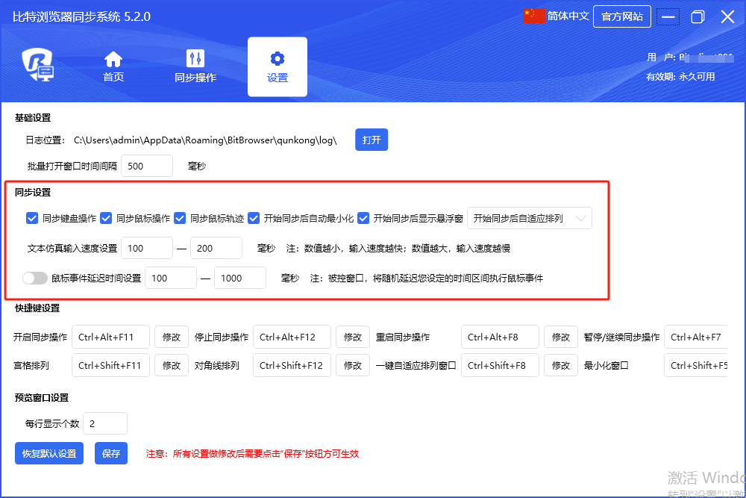Click 恢复默认设置 button
746x498 pixels.
pyautogui.click(x=49, y=453)
